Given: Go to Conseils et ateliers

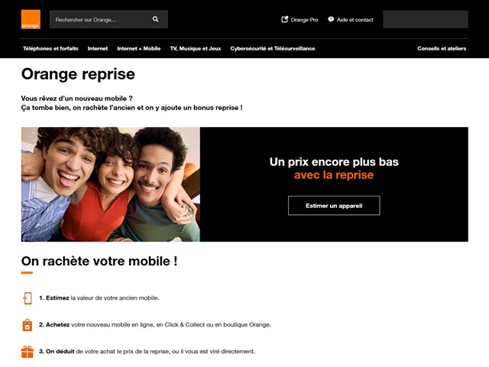Looking at the screenshot, I should pyautogui.click(x=442, y=48).
